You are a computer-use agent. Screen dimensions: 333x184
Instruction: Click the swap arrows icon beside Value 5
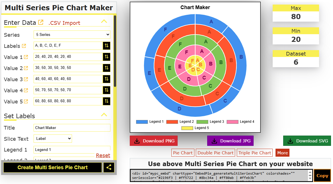click(106, 101)
